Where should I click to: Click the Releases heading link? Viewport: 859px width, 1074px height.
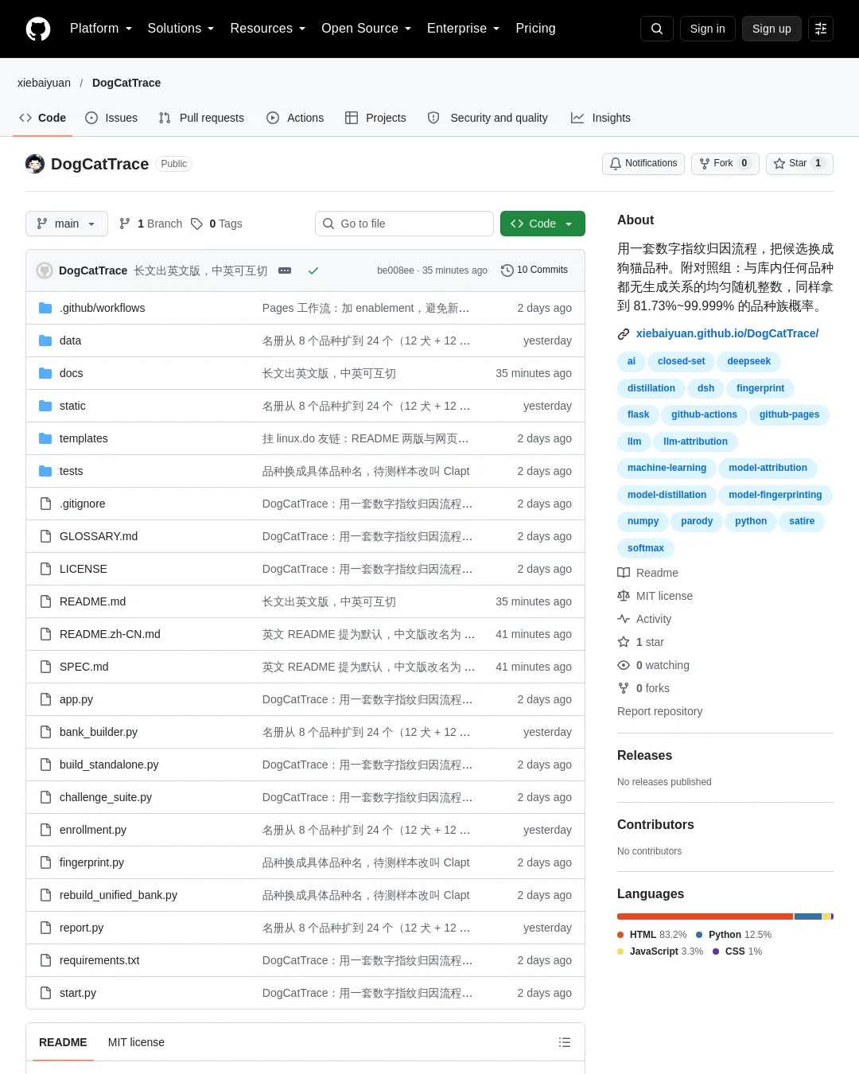coord(644,756)
